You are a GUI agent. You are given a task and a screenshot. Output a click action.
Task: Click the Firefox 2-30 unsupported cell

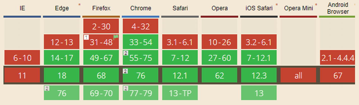point(101,26)
